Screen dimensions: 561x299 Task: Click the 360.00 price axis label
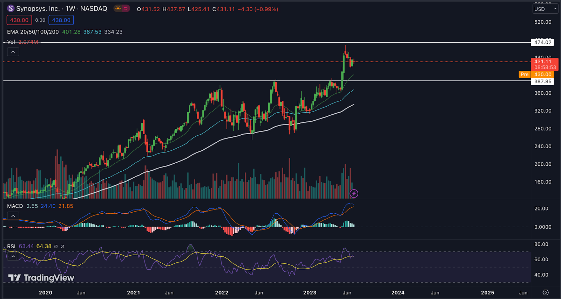coord(543,93)
